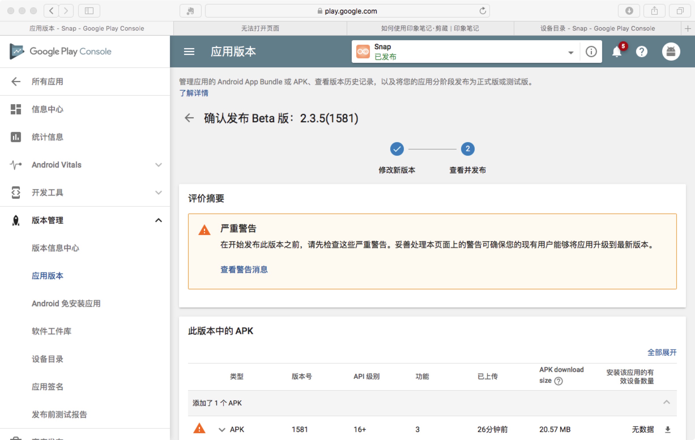Collapse 版本管理 section chevron
Image resolution: width=695 pixels, height=440 pixels.
click(158, 221)
